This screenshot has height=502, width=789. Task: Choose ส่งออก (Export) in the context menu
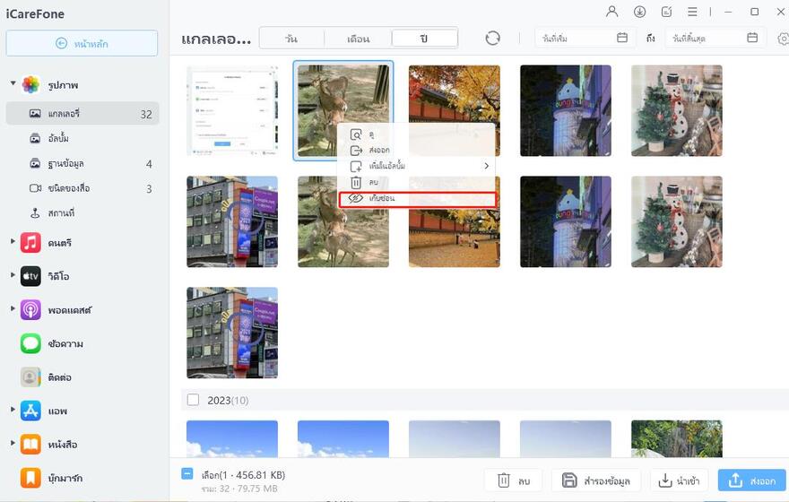(417, 150)
